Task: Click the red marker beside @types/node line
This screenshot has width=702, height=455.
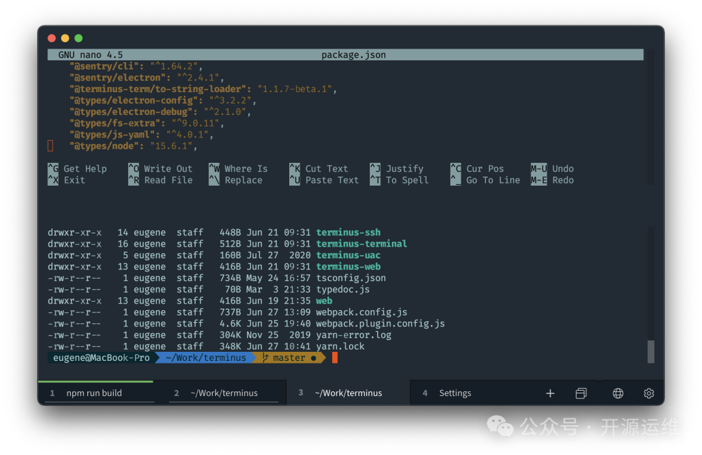Action: coord(51,146)
